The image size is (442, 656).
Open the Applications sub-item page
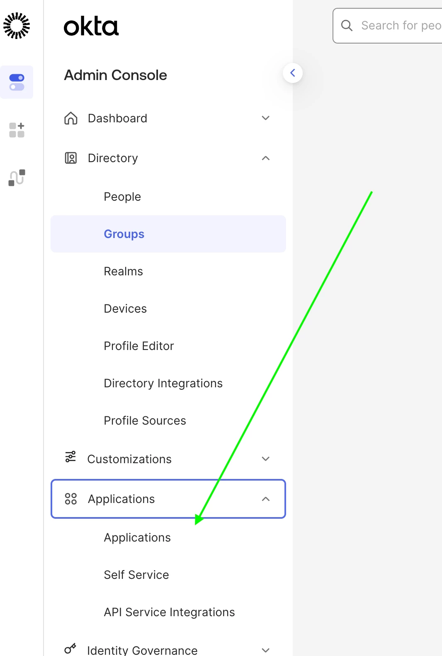click(168, 537)
